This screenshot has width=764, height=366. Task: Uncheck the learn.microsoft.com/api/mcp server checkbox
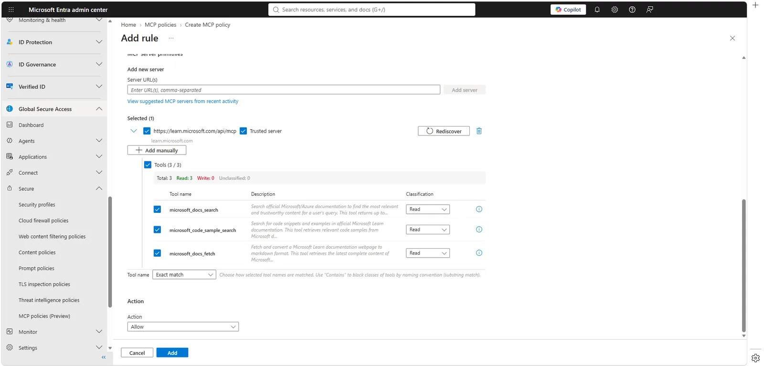click(147, 131)
